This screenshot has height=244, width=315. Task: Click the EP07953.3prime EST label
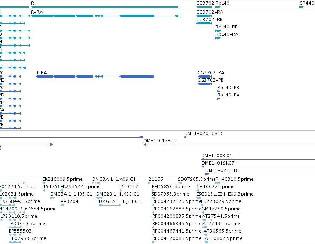tap(28, 238)
